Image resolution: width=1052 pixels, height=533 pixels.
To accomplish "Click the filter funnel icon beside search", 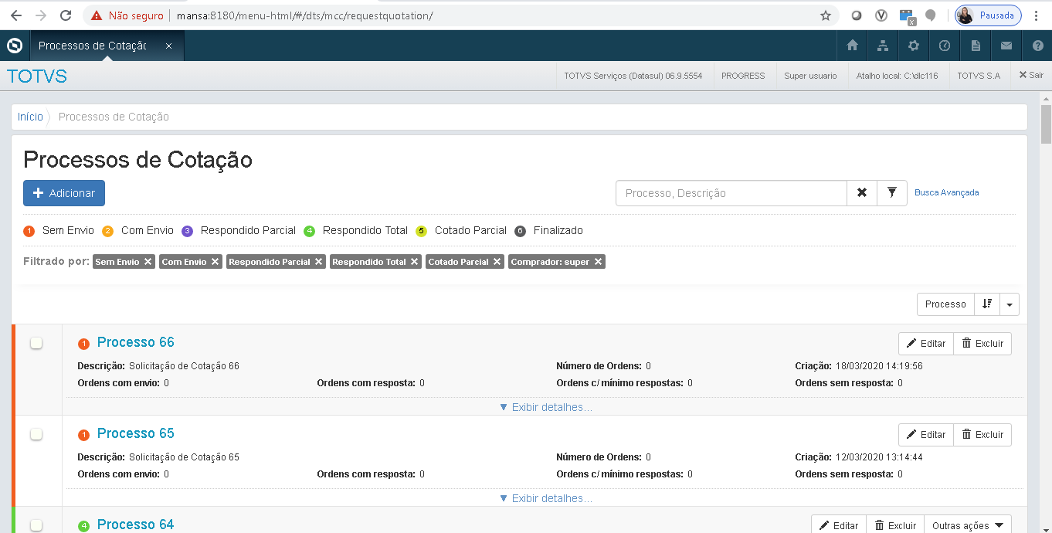I will tap(892, 193).
